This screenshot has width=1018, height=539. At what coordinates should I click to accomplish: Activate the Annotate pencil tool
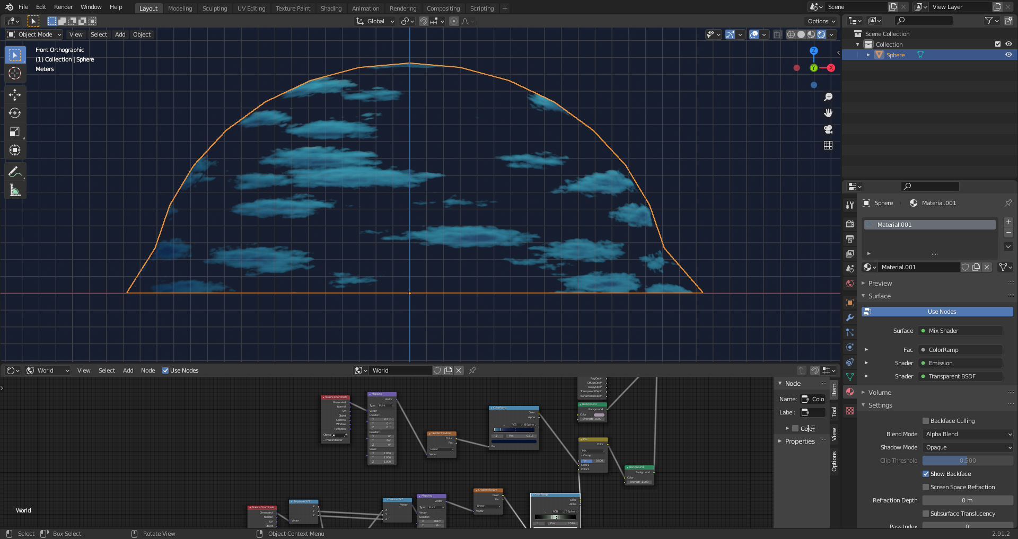(15, 172)
